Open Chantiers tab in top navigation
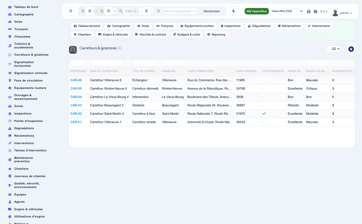 82,35
